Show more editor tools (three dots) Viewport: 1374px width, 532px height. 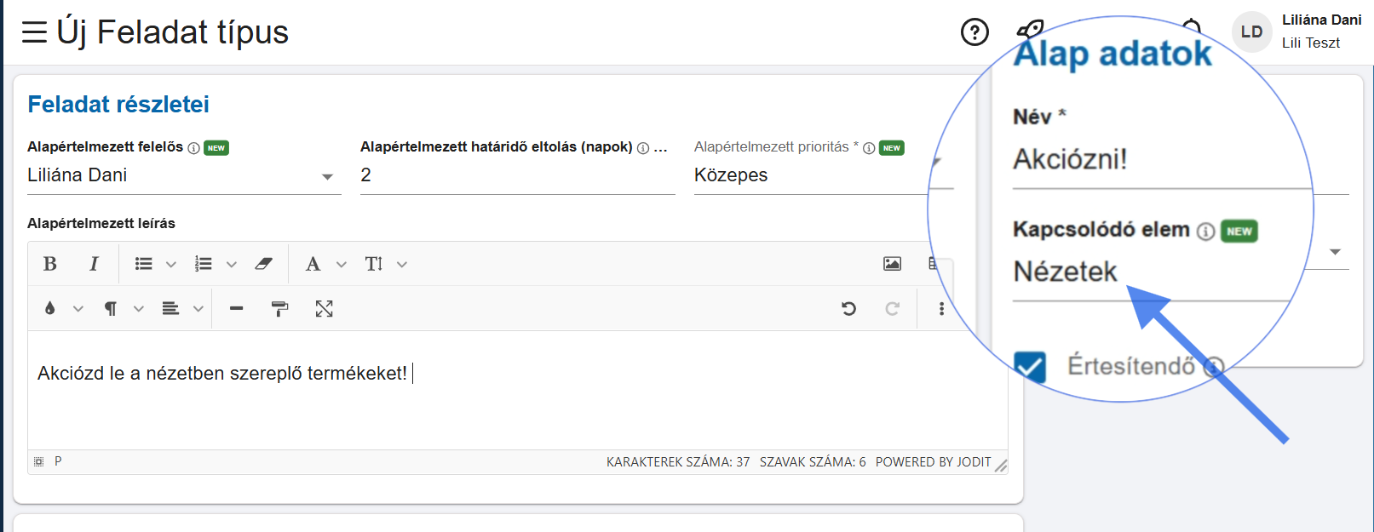[941, 308]
